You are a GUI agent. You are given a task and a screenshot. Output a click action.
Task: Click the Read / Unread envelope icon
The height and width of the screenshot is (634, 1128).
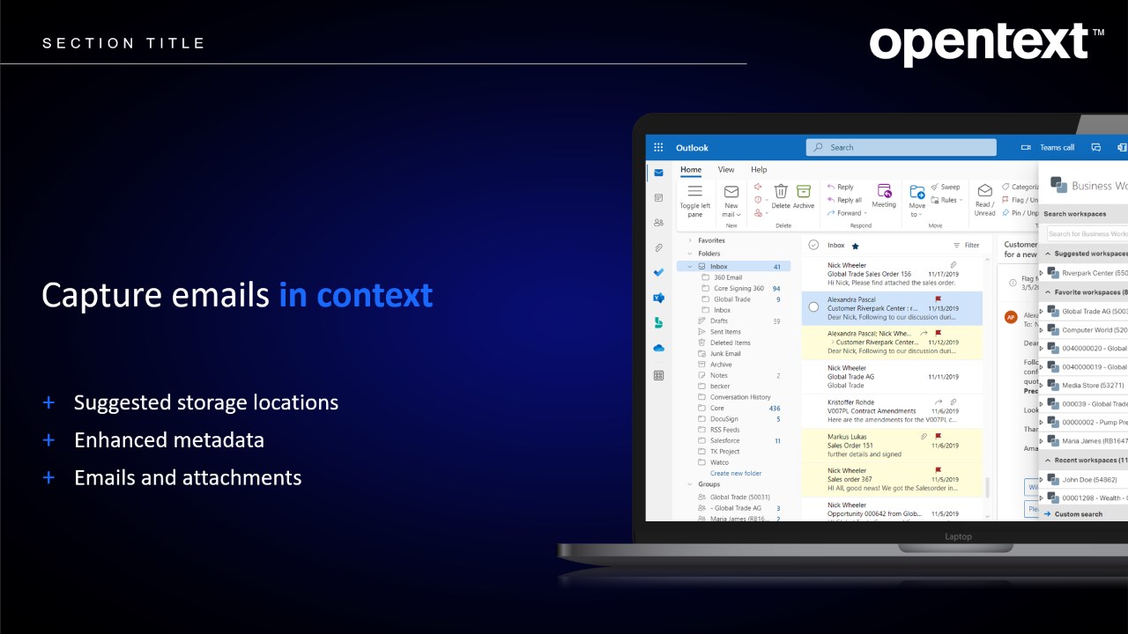(x=985, y=191)
